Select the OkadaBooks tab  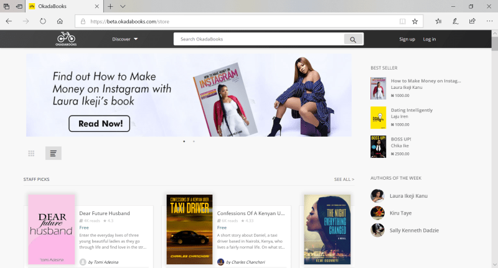(63, 6)
